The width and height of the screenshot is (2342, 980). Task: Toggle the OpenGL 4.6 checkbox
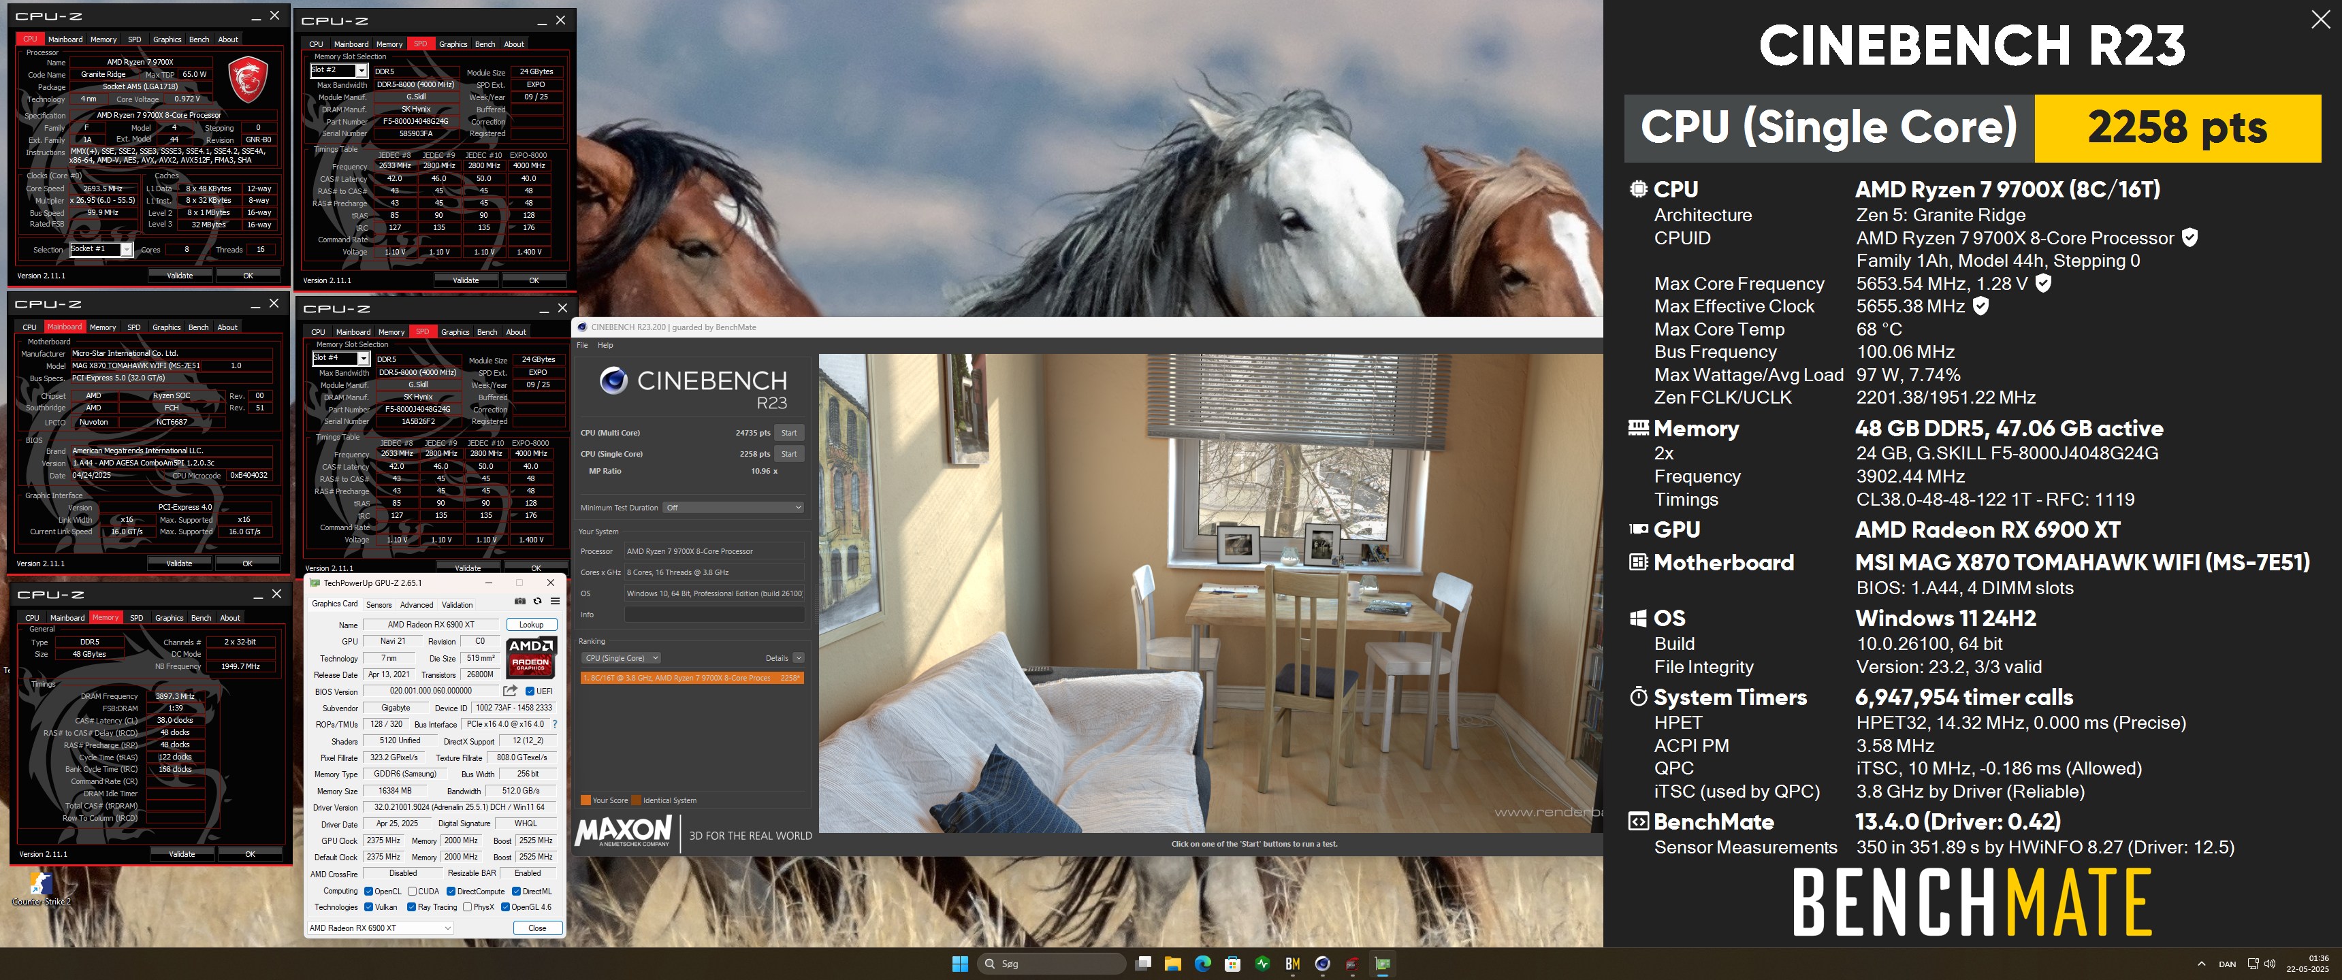point(504,906)
